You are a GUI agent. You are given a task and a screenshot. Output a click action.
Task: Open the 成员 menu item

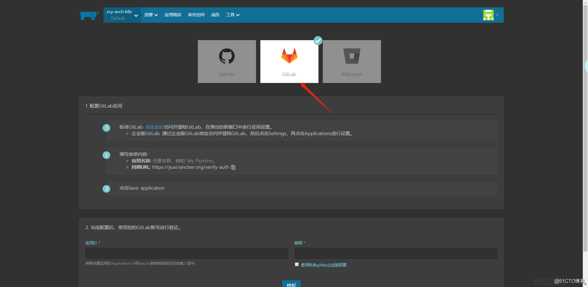click(x=215, y=15)
